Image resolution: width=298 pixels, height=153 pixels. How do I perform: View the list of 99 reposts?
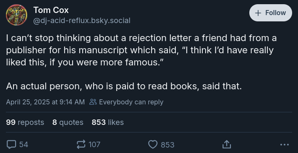click(x=25, y=122)
